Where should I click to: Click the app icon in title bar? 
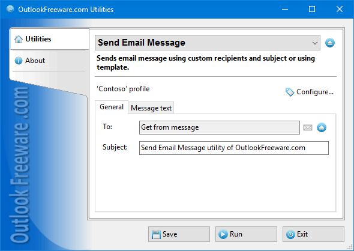(10, 9)
